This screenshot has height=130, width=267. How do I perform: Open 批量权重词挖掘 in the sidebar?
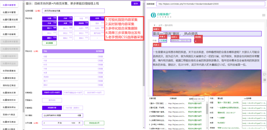pyautogui.click(x=10, y=20)
